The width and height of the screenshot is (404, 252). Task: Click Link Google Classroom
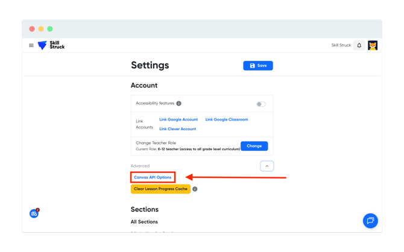point(227,119)
